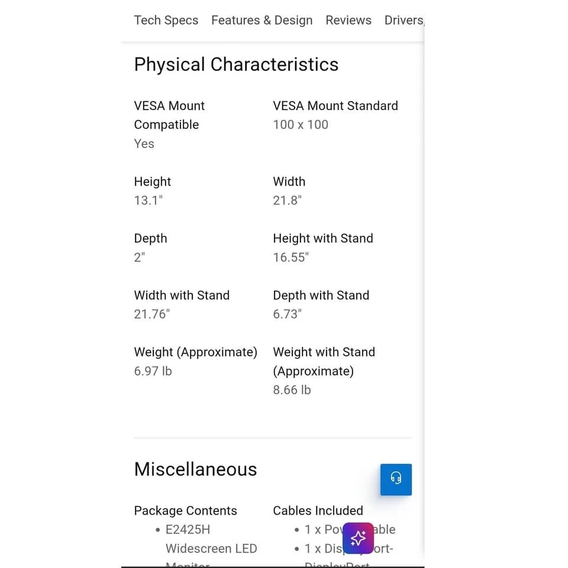Screen dimensions: 568x568
Task: Switch to the Tech Specs tab
Action: (x=166, y=20)
